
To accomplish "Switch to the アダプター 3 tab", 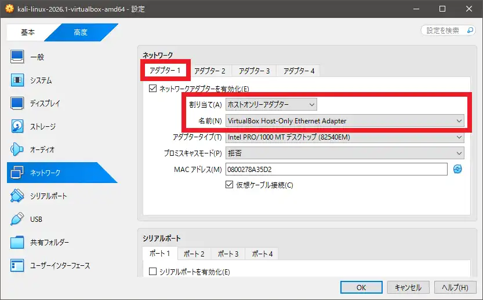I will point(254,71).
